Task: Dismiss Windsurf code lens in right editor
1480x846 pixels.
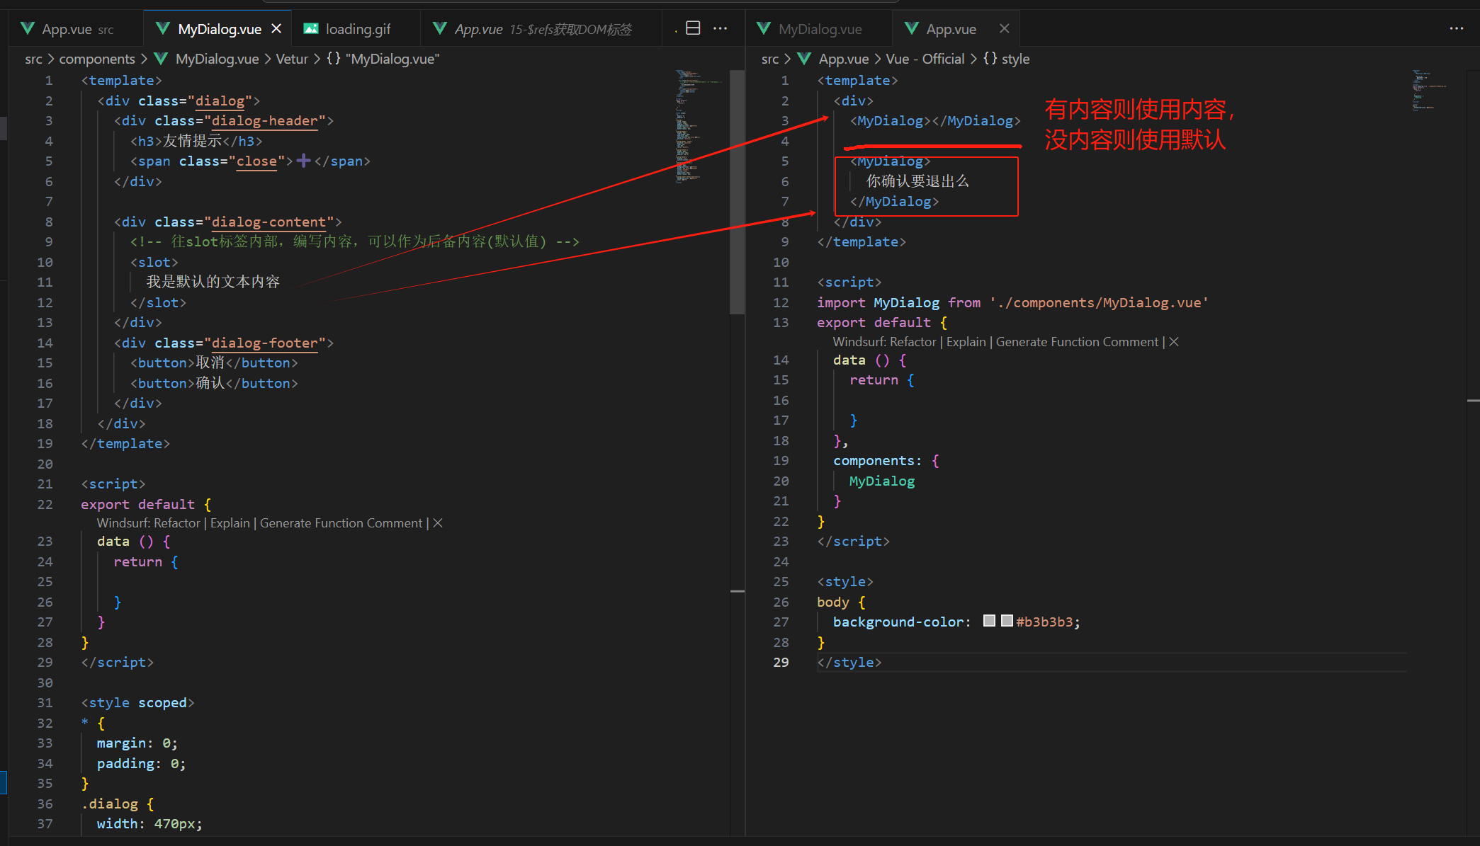Action: click(x=1174, y=342)
